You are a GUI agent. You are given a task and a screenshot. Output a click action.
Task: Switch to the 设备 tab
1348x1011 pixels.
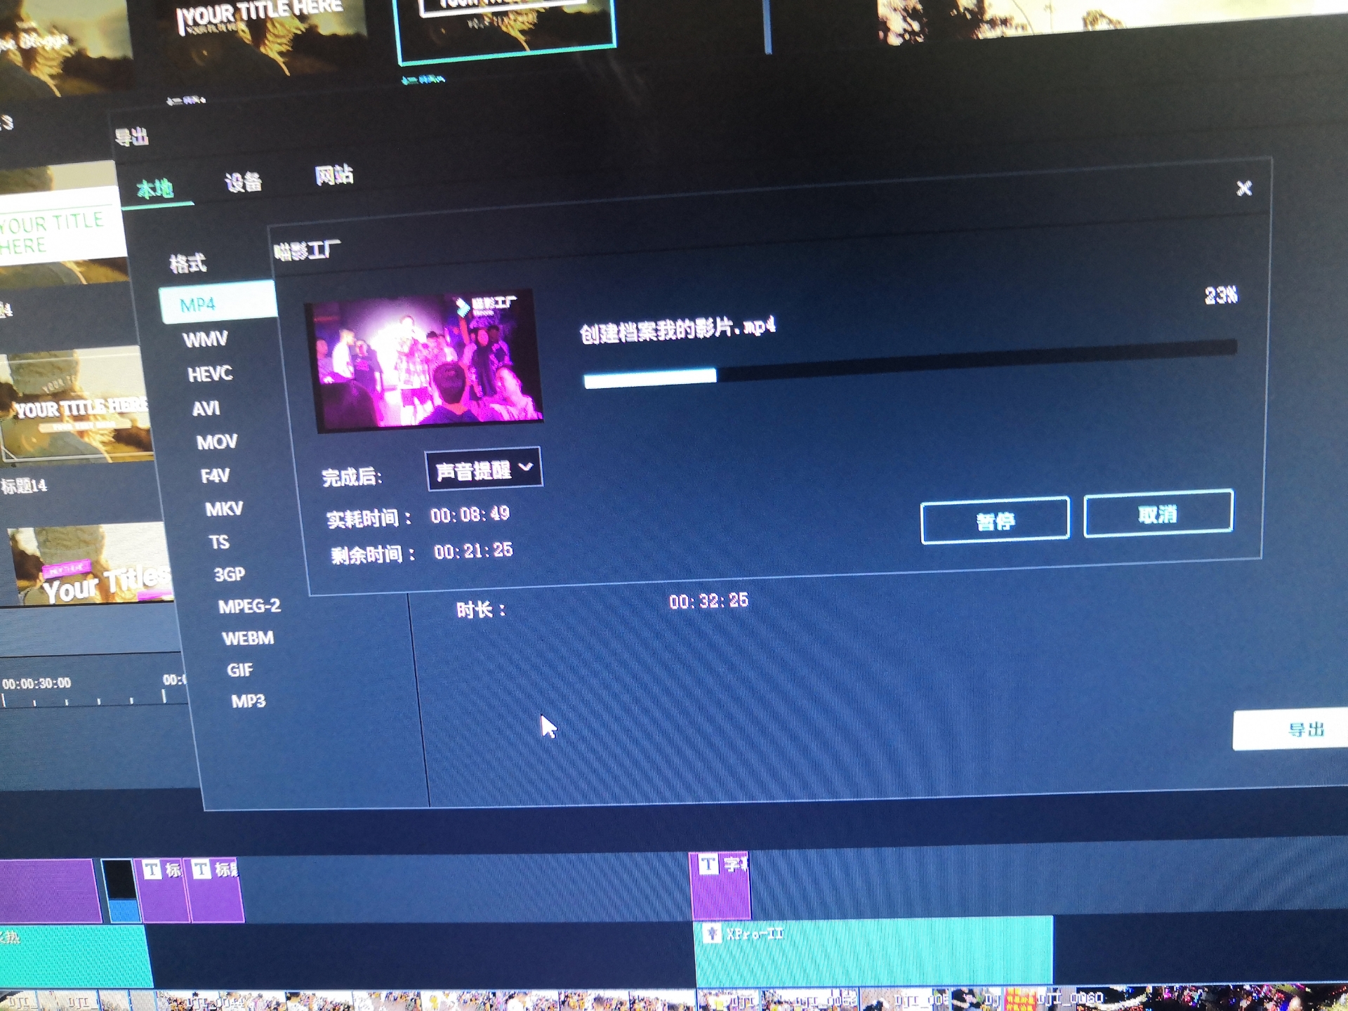click(x=243, y=183)
